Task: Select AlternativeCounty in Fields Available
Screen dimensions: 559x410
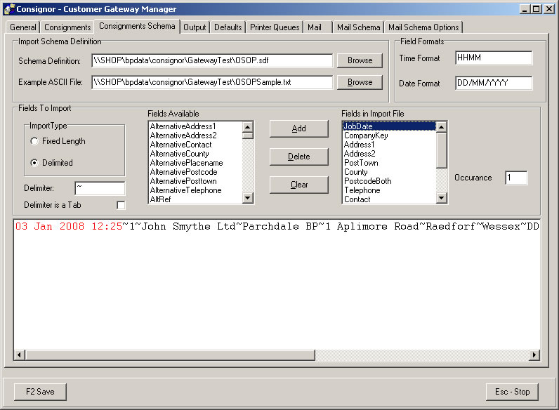Action: coord(195,154)
